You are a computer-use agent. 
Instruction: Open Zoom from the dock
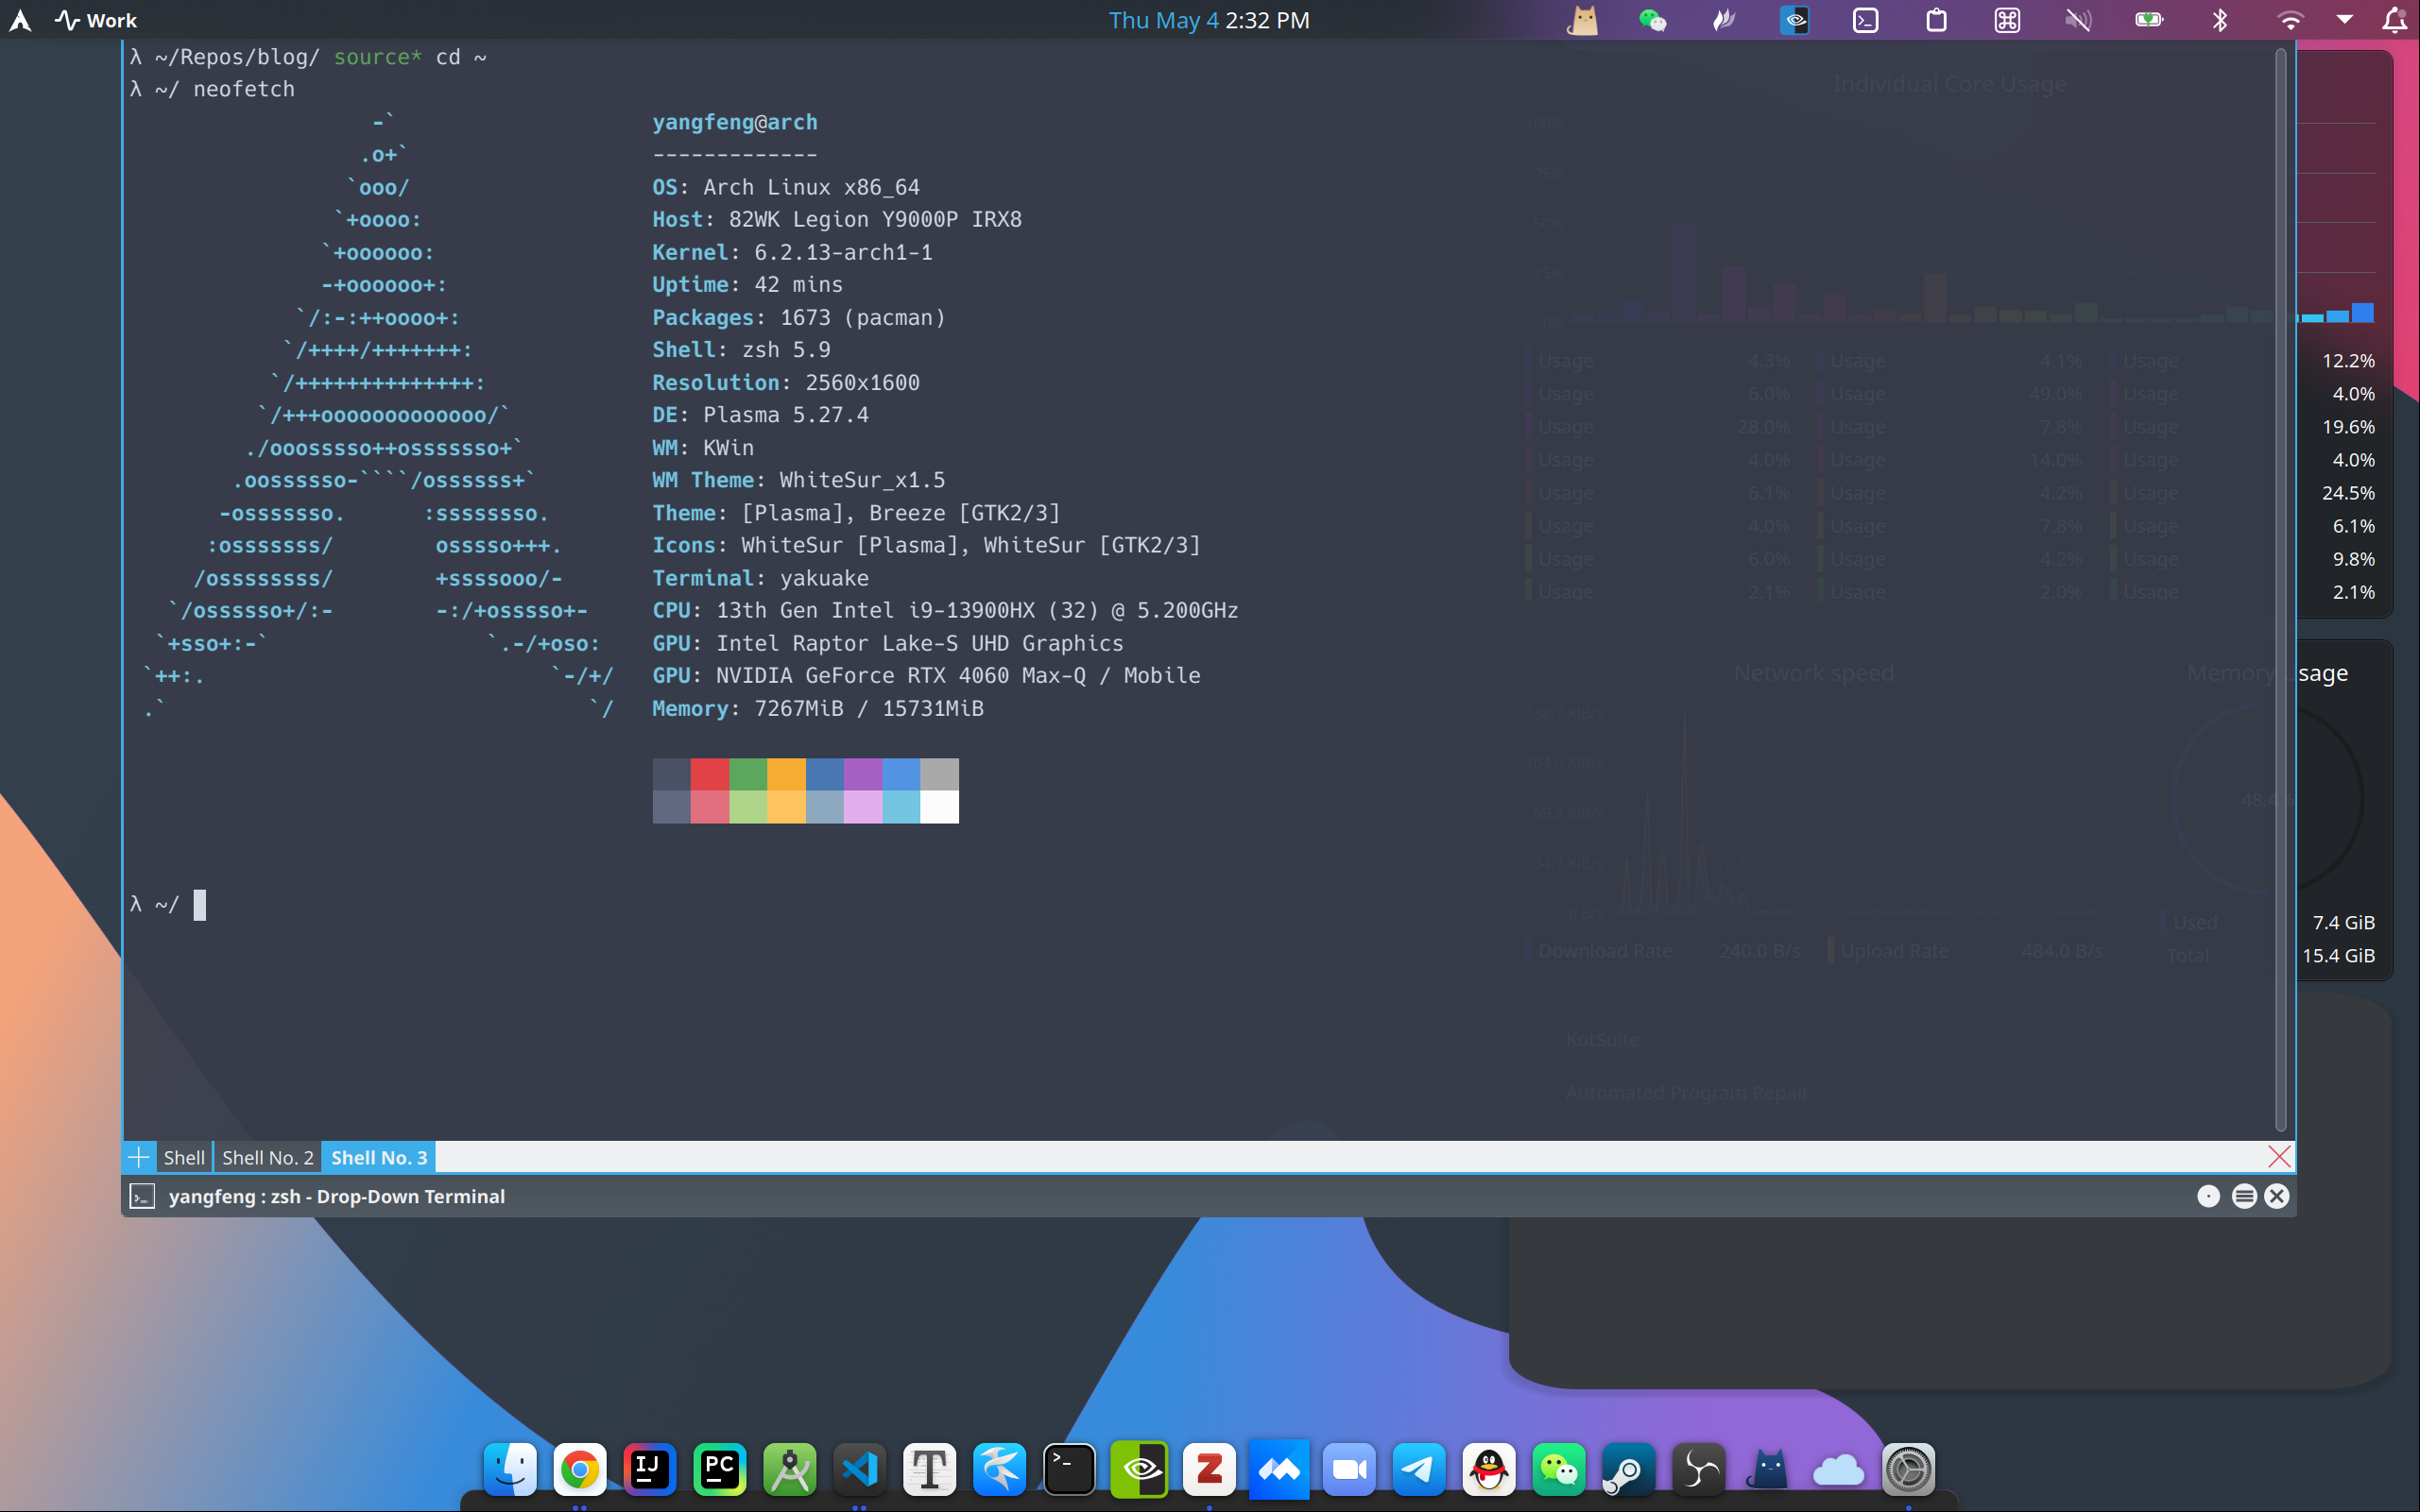(x=1349, y=1469)
